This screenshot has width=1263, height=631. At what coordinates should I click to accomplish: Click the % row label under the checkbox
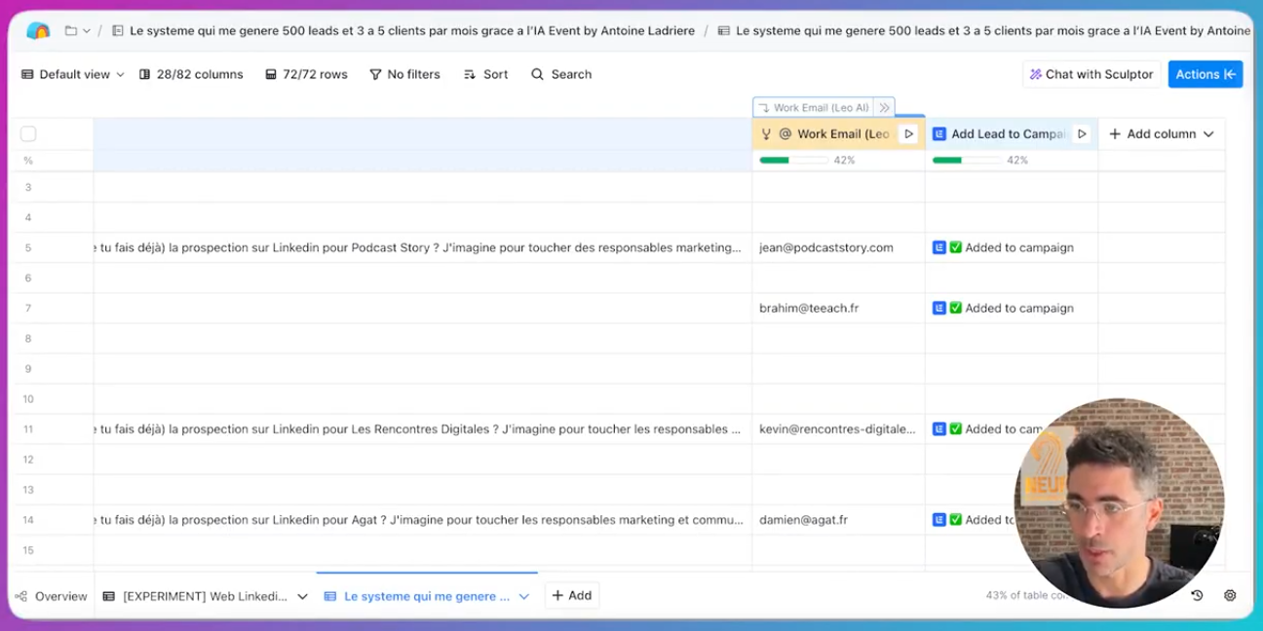coord(28,161)
